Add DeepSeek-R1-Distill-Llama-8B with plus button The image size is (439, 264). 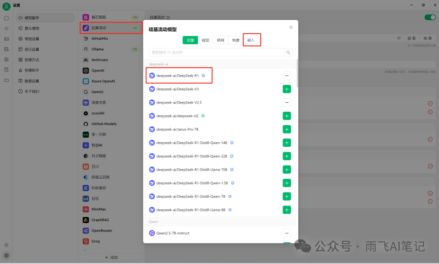click(x=287, y=210)
